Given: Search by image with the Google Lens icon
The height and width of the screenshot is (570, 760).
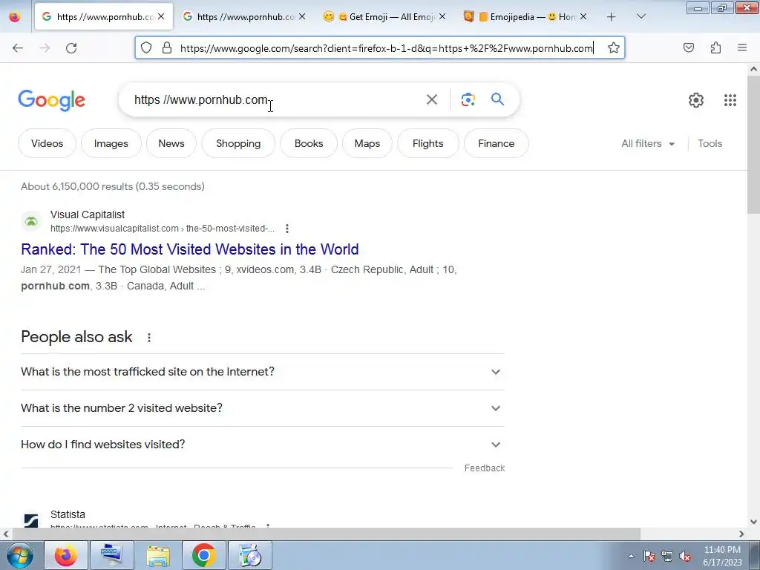Looking at the screenshot, I should pos(468,99).
